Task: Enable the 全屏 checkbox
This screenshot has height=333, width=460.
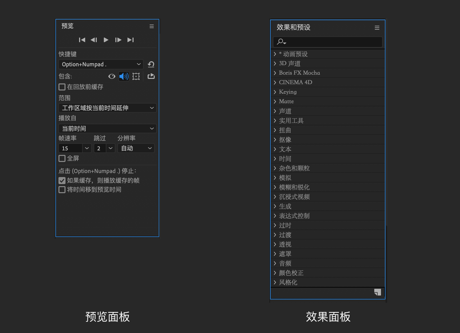Action: 62,159
